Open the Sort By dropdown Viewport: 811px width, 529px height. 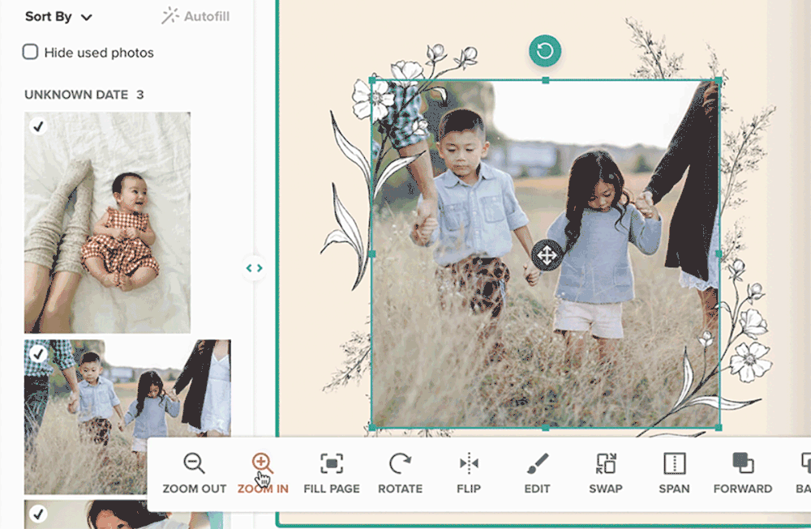tap(58, 15)
